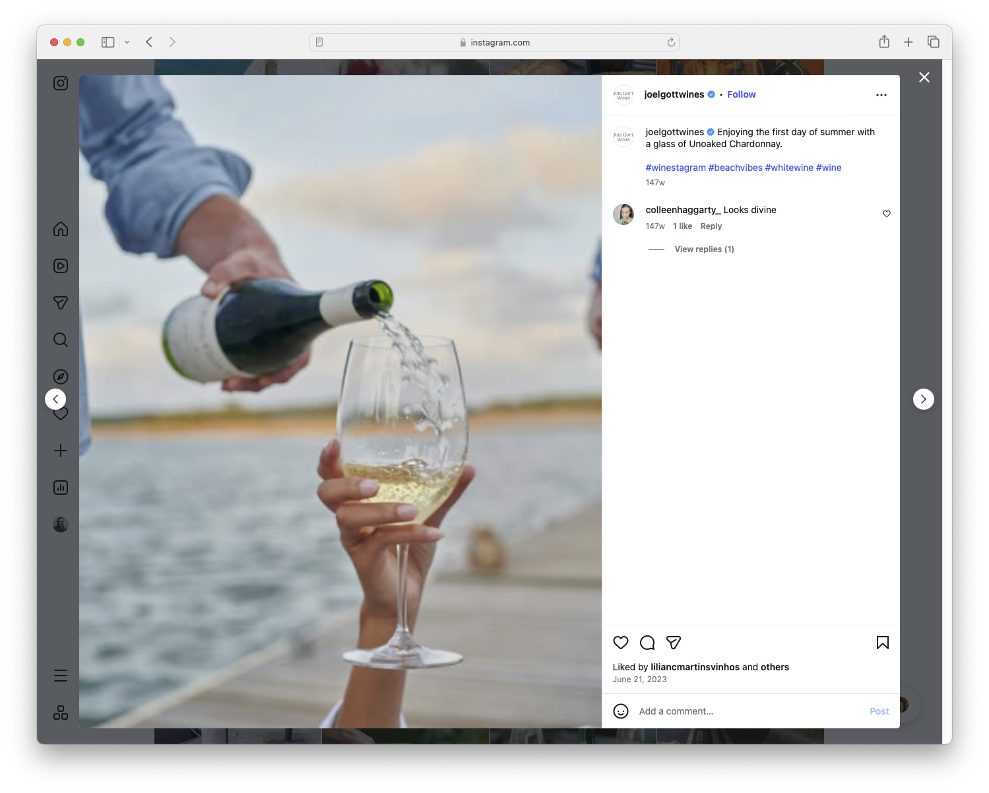Open #winestagram hashtag

(676, 168)
